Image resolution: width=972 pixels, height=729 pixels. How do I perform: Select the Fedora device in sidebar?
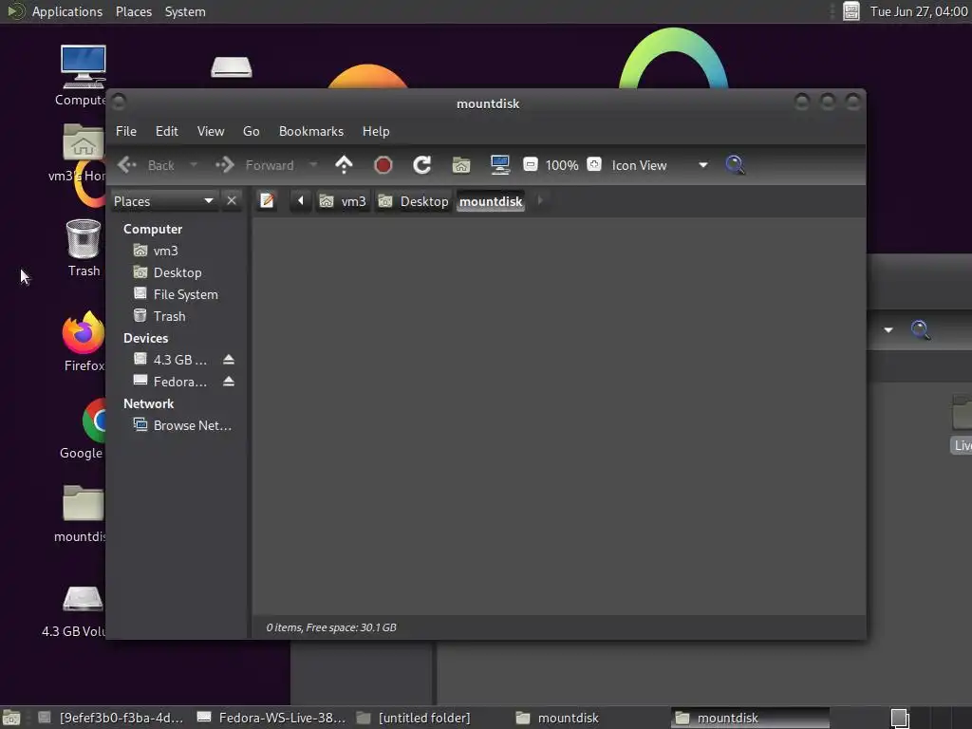click(171, 382)
